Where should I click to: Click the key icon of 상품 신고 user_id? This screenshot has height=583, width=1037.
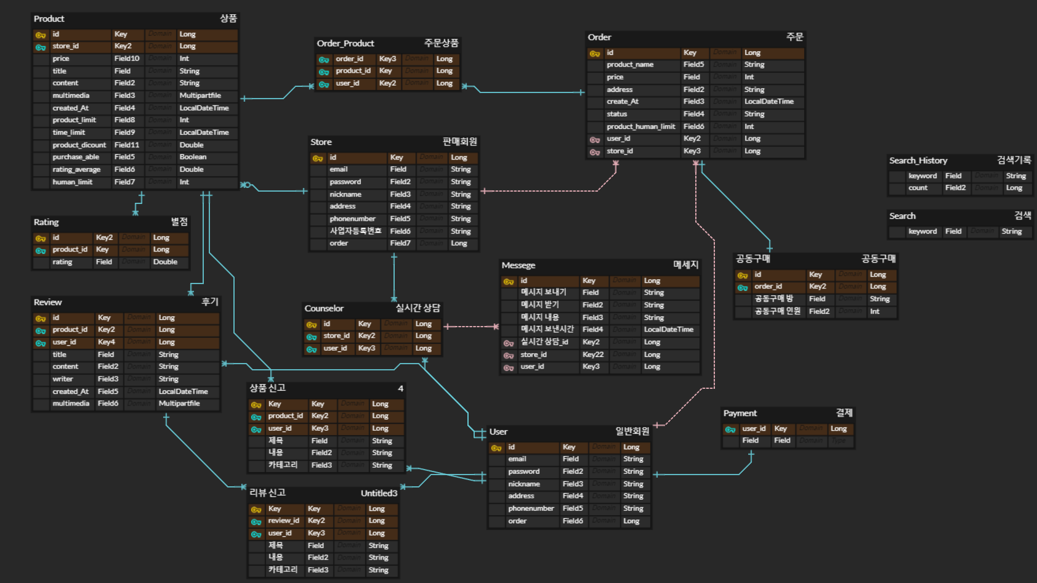(256, 430)
